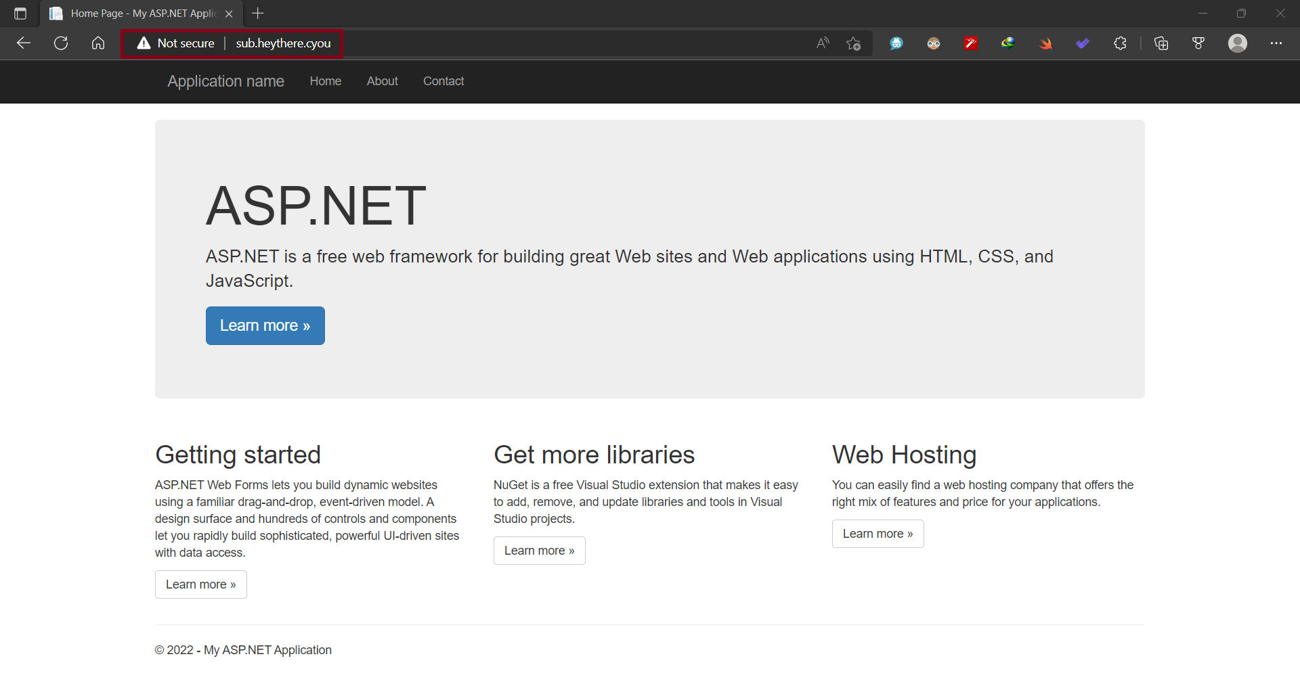Click Learn more under Getting started
The height and width of the screenshot is (690, 1300).
(201, 584)
